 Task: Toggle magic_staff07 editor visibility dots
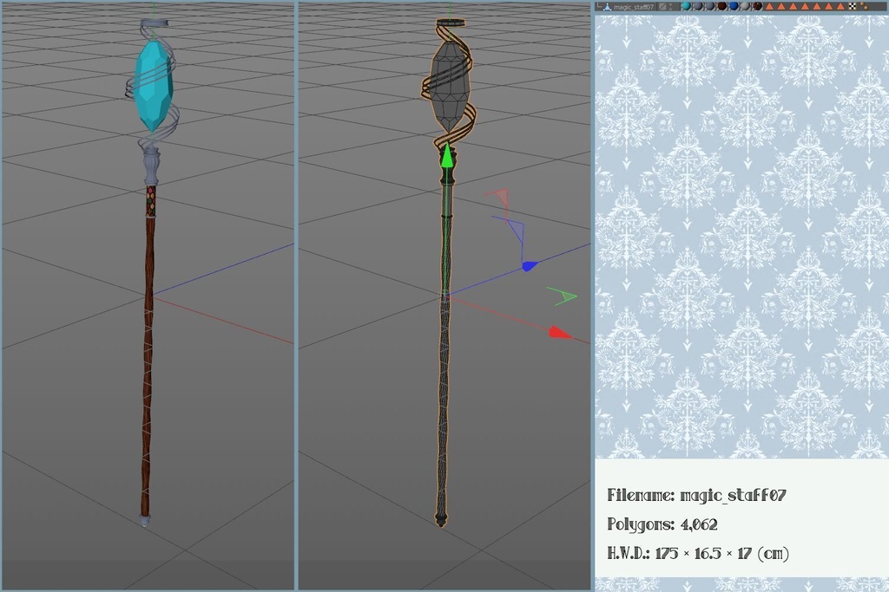coord(671,7)
